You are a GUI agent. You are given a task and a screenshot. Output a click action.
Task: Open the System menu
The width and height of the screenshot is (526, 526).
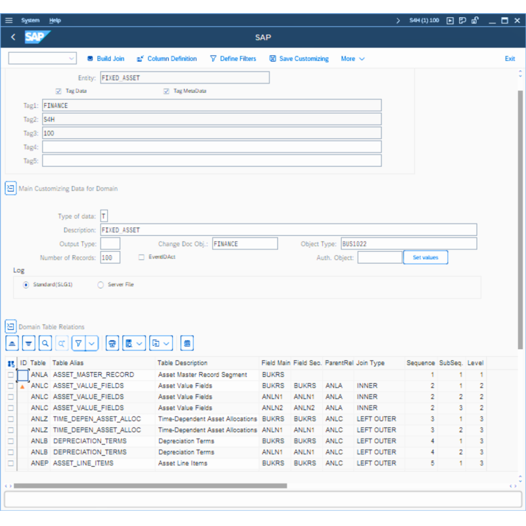(x=30, y=20)
